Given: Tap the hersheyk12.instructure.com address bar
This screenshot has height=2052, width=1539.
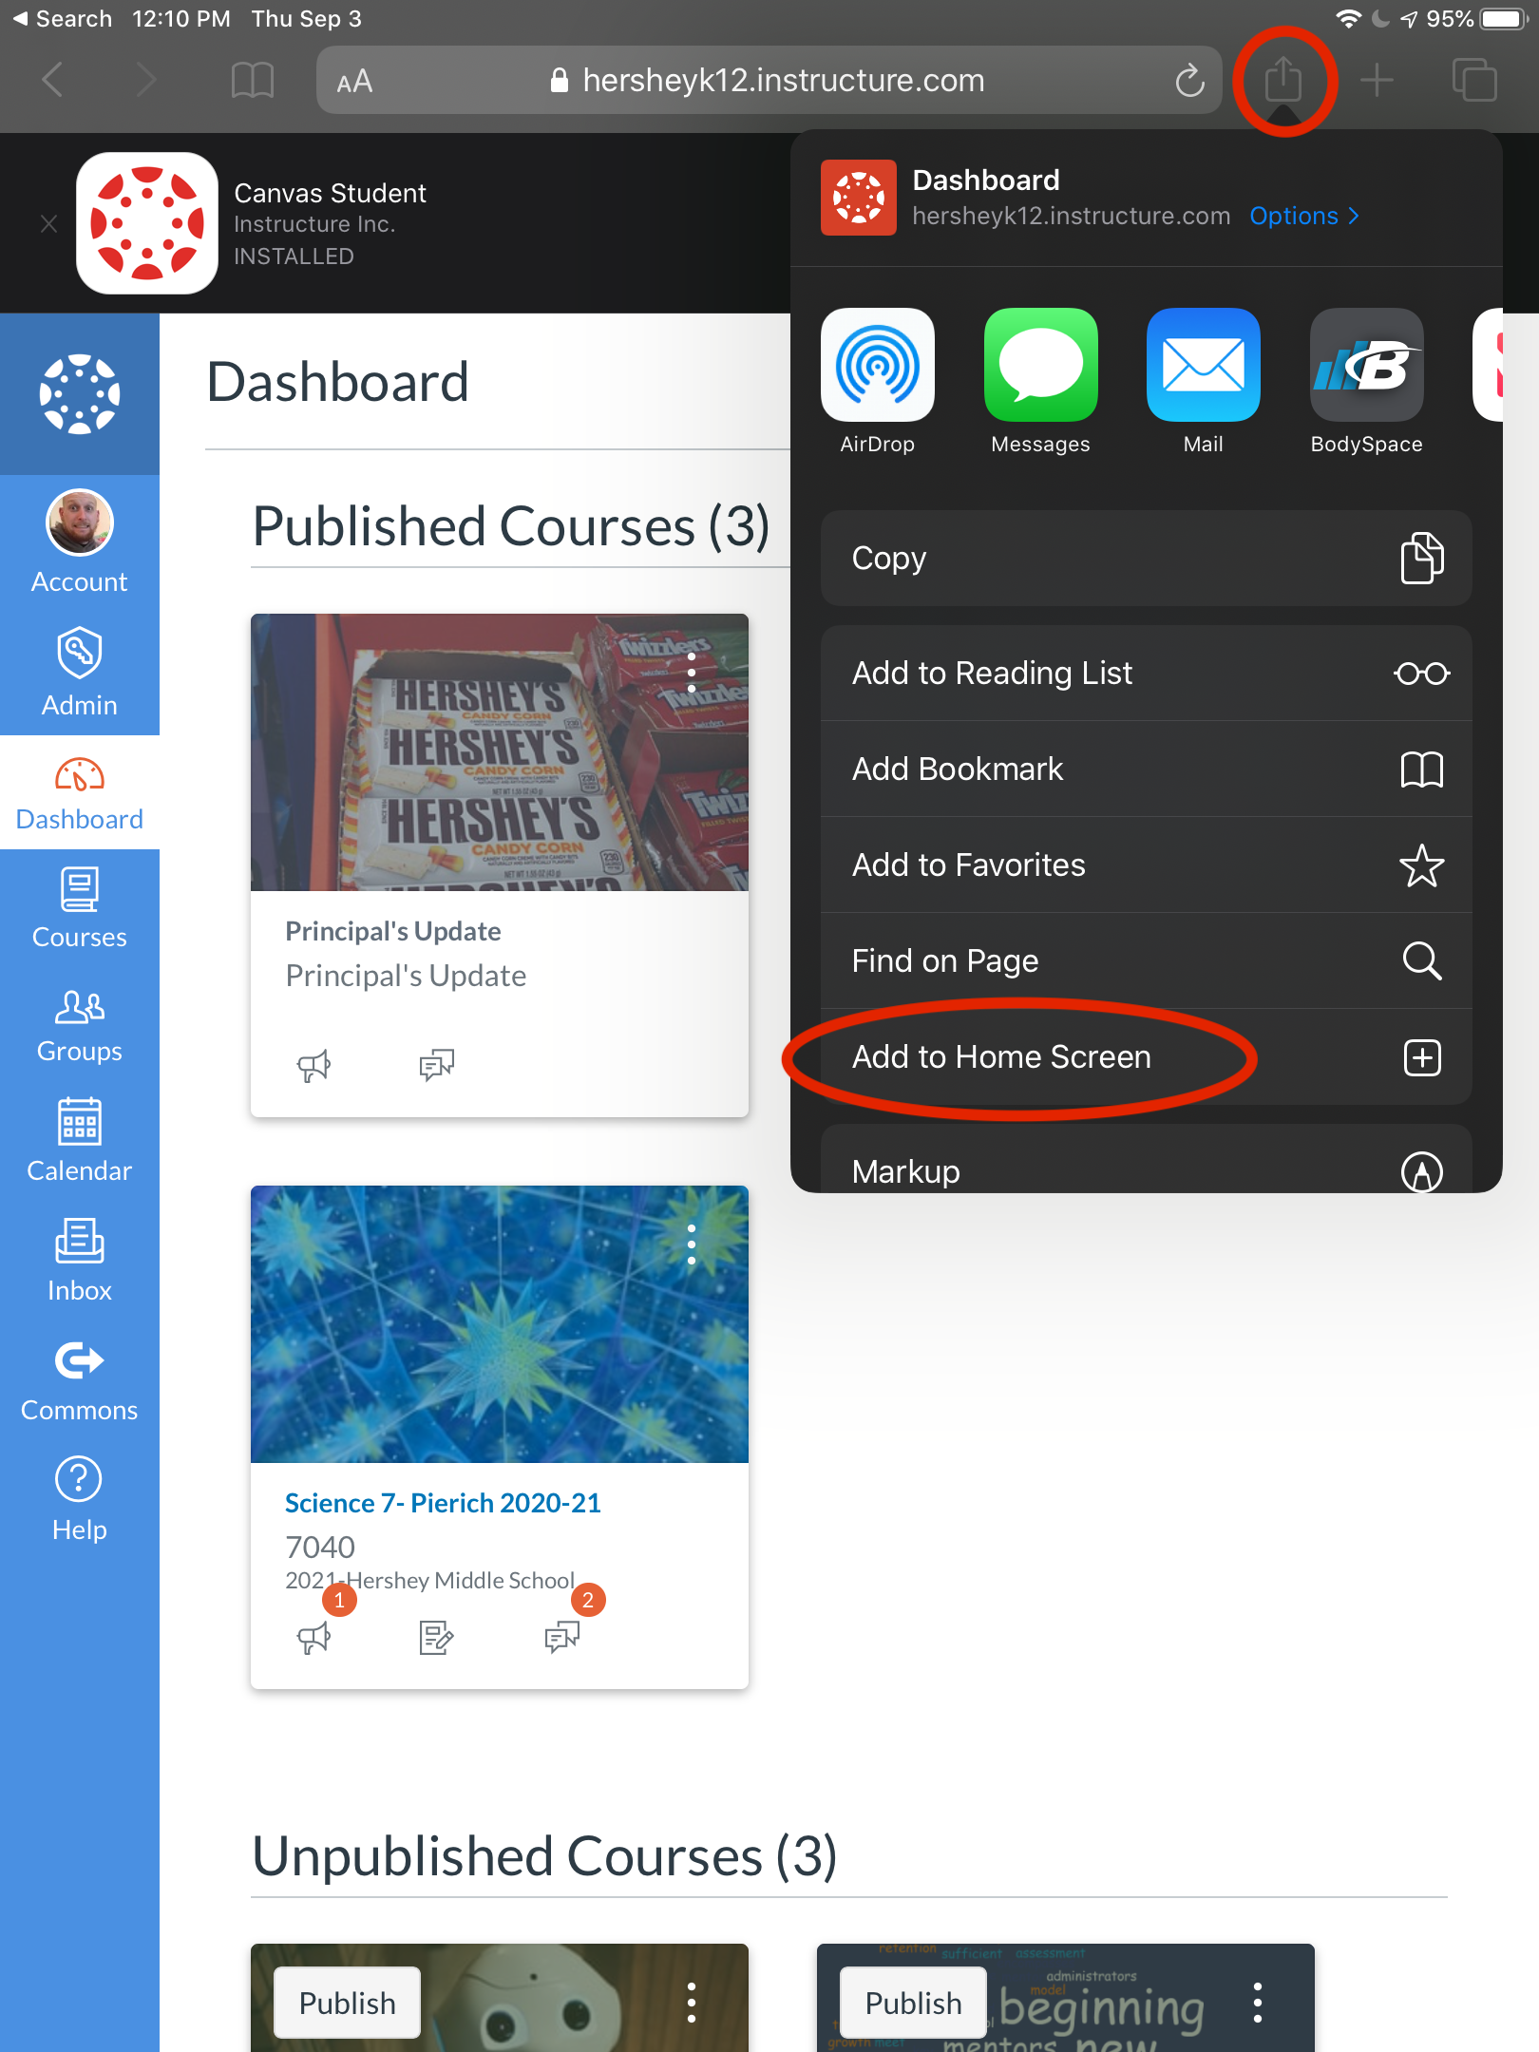Looking at the screenshot, I should pos(769,80).
